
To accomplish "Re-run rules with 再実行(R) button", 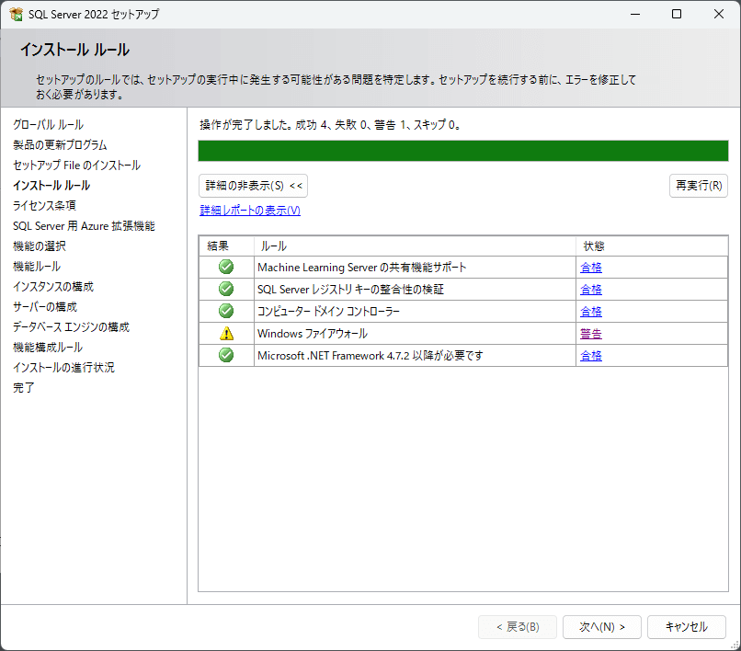I will pos(699,186).
